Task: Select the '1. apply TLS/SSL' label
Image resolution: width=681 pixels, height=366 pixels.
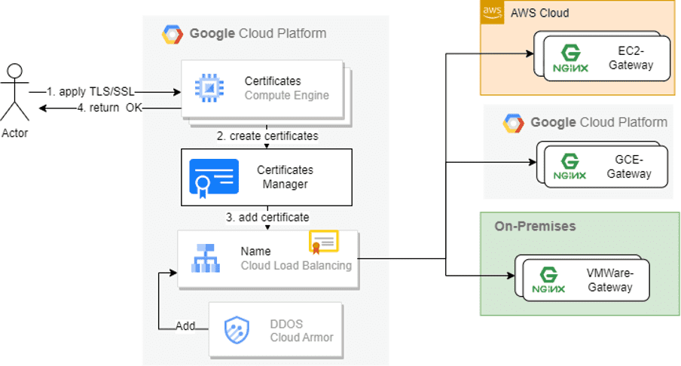Action: coord(90,92)
